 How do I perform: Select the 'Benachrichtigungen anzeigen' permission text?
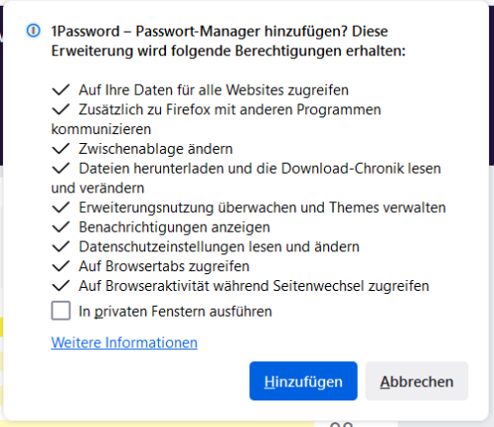175,227
